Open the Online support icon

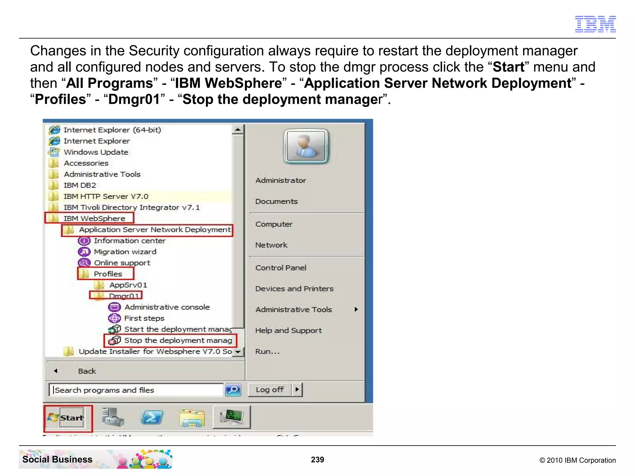click(84, 263)
